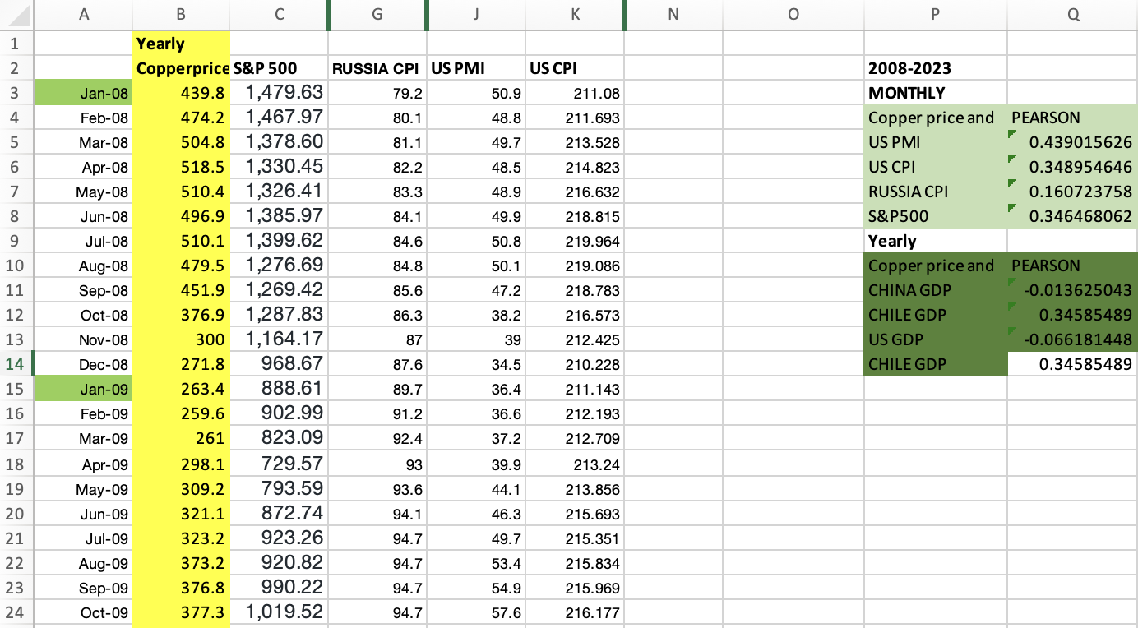Viewport: 1138px width, 628px height.
Task: Select the green Jan-09 date cell
Action: click(83, 389)
